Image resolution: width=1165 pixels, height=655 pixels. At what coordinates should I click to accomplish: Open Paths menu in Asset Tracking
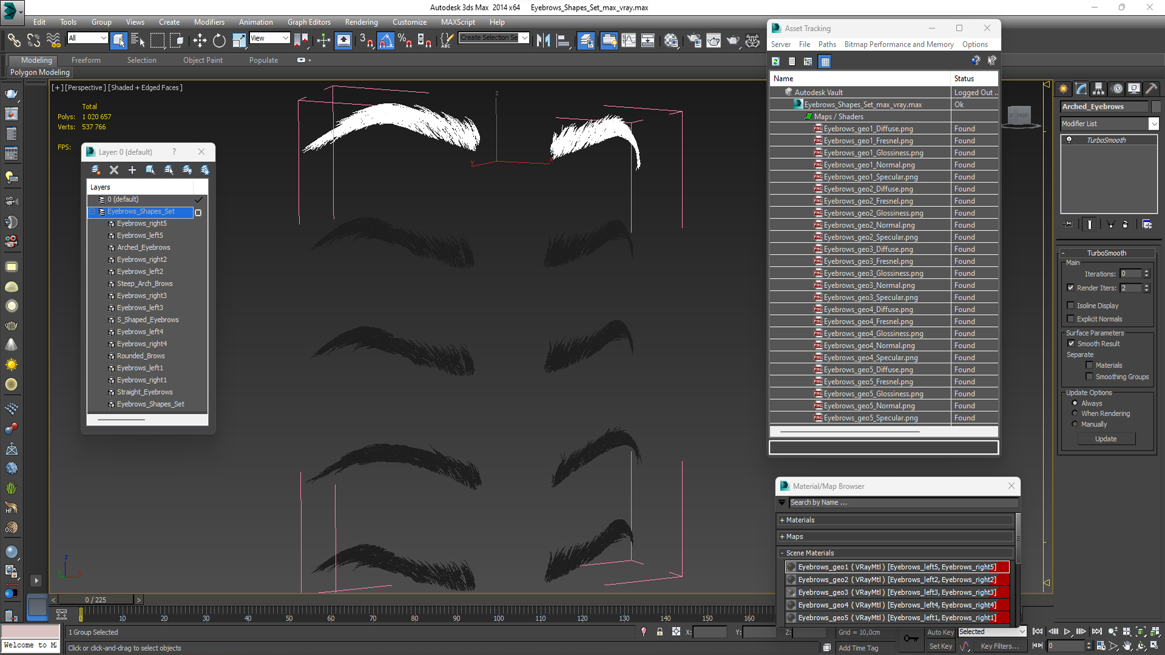(x=826, y=44)
